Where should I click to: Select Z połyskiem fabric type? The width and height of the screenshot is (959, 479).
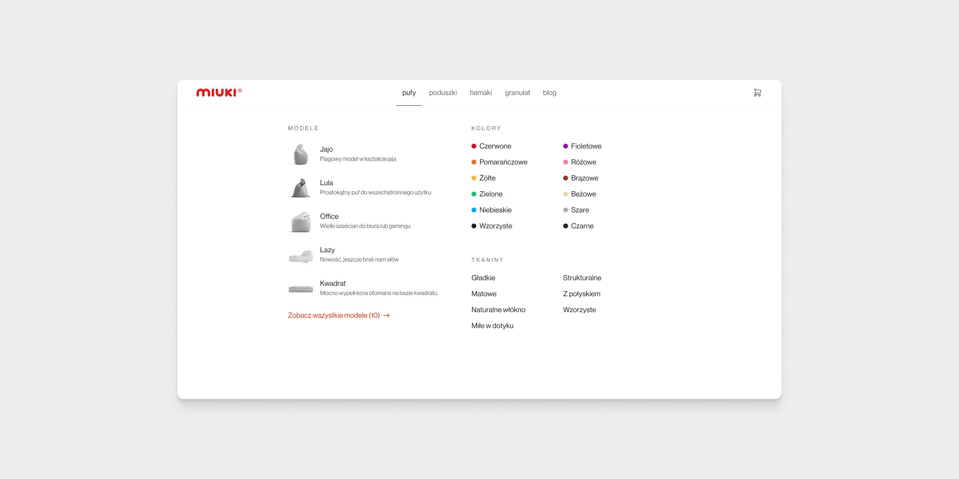[x=582, y=294]
